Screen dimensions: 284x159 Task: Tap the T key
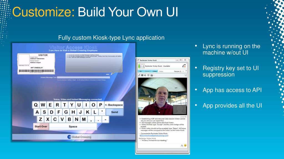(x=64, y=105)
